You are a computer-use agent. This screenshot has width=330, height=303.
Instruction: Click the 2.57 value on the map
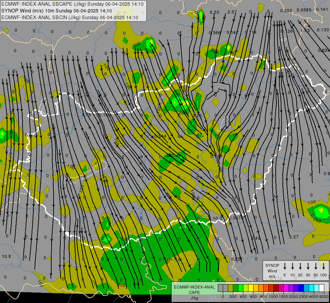tap(232, 12)
